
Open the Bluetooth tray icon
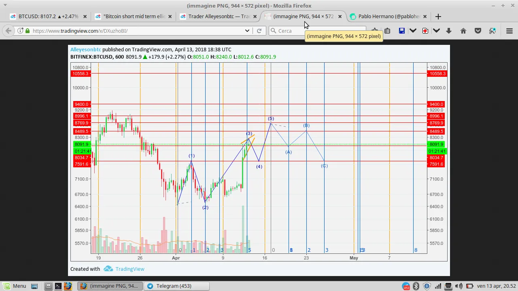click(x=416, y=286)
